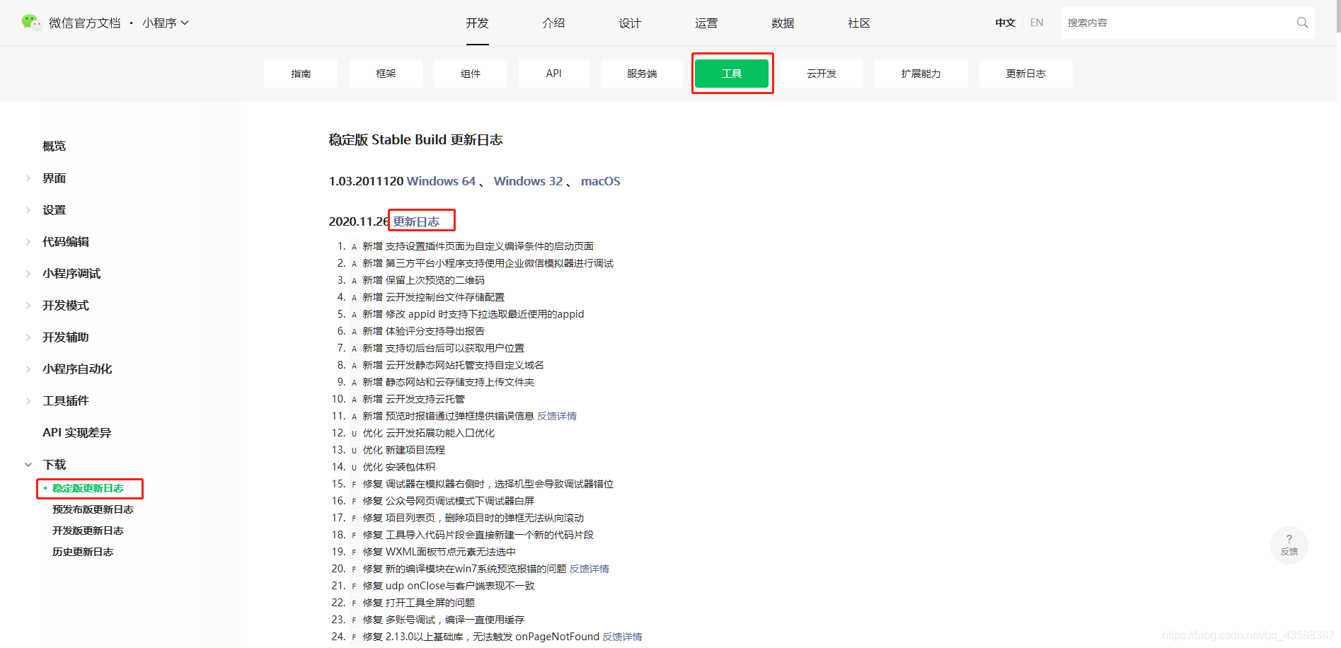1341x648 pixels.
Task: Open the 指南 sub-navigation tab
Action: [301, 74]
